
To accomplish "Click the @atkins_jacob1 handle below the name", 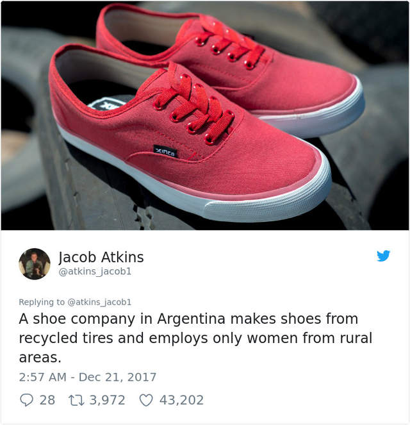I will (95, 271).
